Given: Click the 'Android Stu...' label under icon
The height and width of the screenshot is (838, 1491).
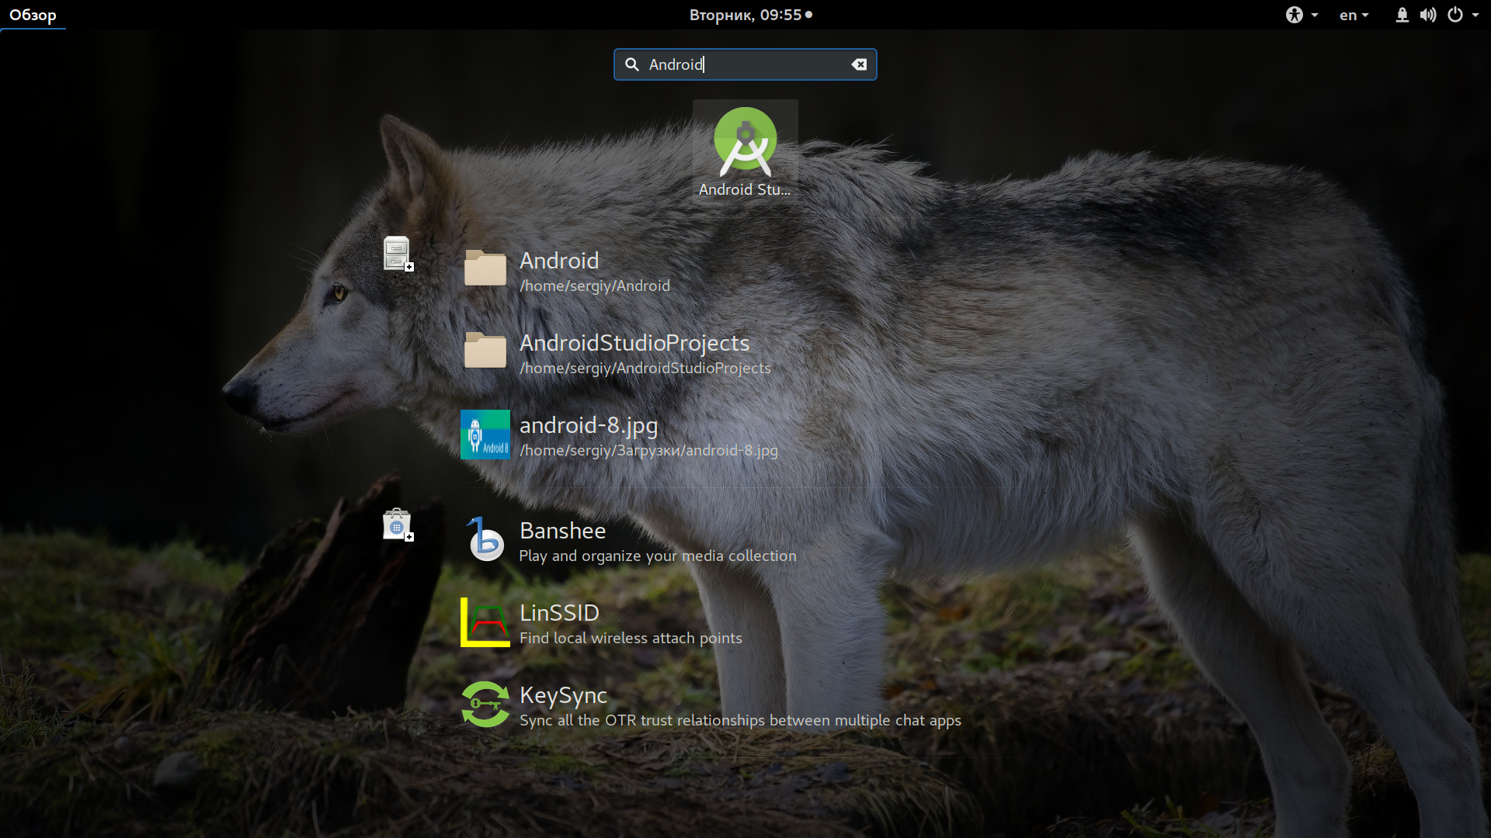Looking at the screenshot, I should click(x=745, y=189).
